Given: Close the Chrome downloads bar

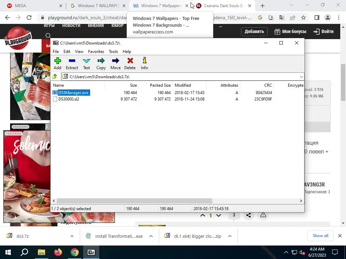Looking at the screenshot, I should click(x=340, y=236).
